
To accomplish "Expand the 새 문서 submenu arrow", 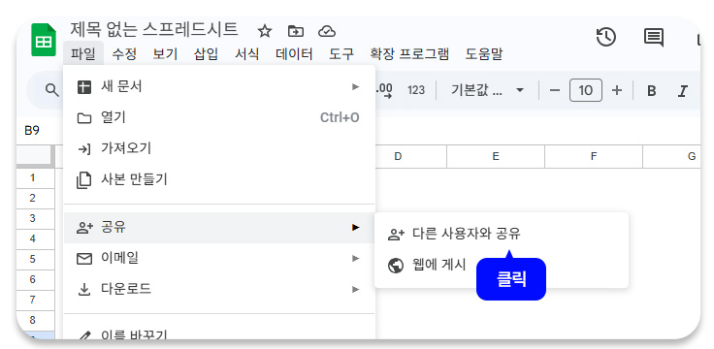I will pos(356,86).
